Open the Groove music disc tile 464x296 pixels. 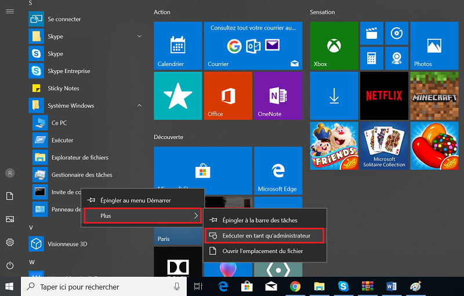397,34
